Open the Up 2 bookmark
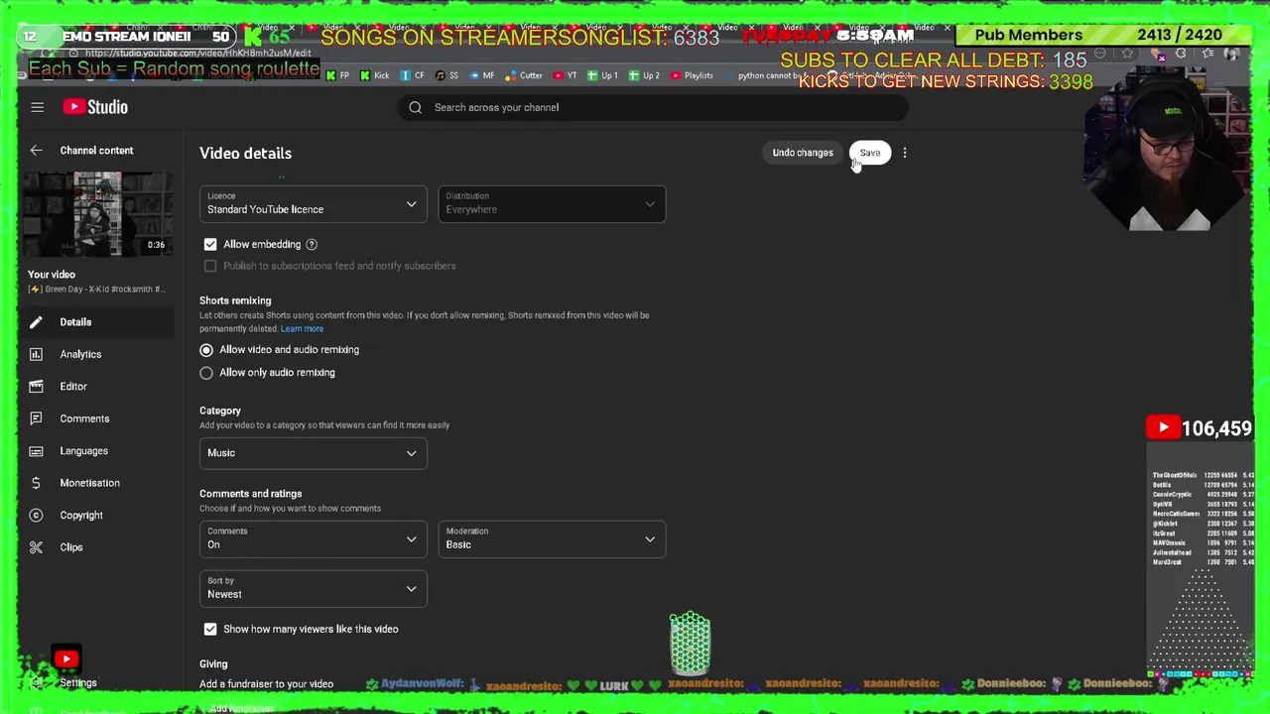The width and height of the screenshot is (1270, 714). point(644,75)
